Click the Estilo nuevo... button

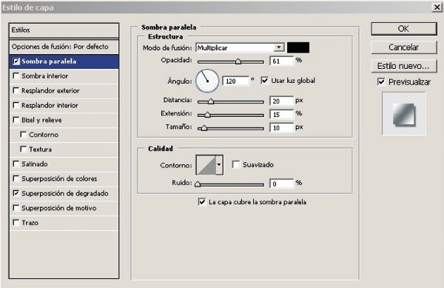pyautogui.click(x=404, y=66)
